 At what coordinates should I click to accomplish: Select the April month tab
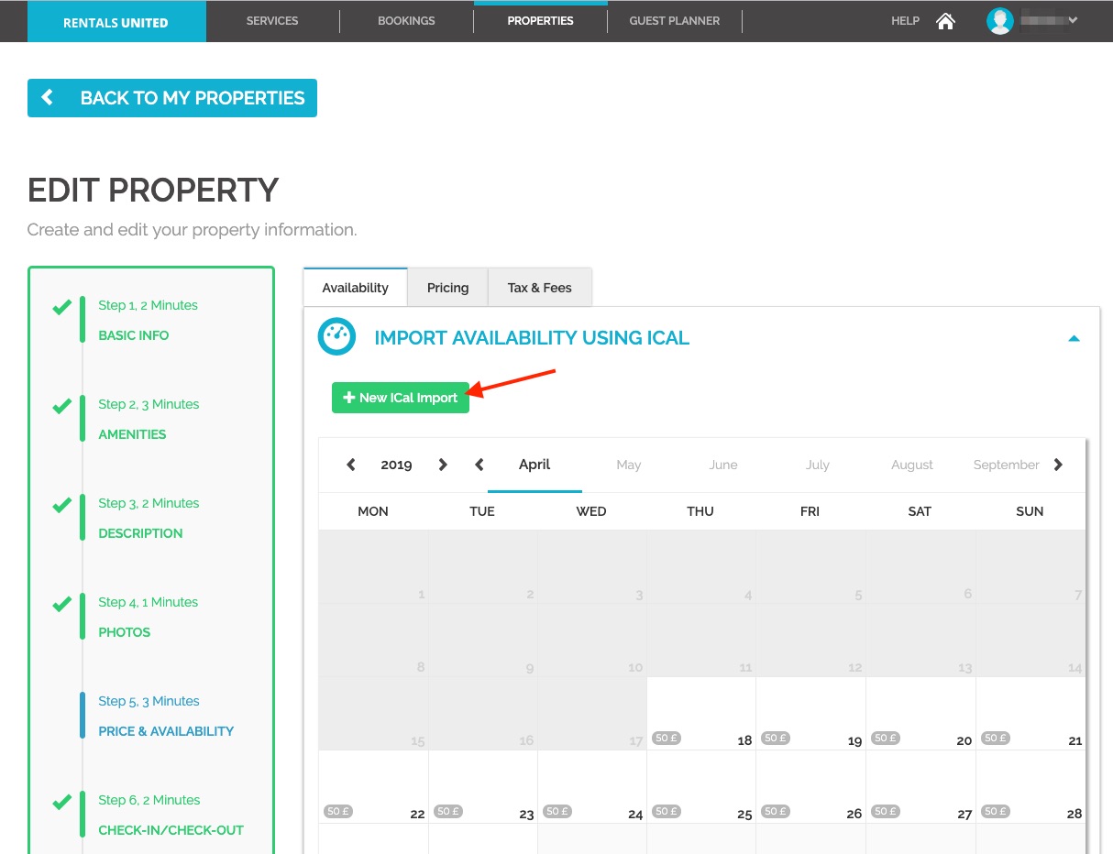(534, 465)
